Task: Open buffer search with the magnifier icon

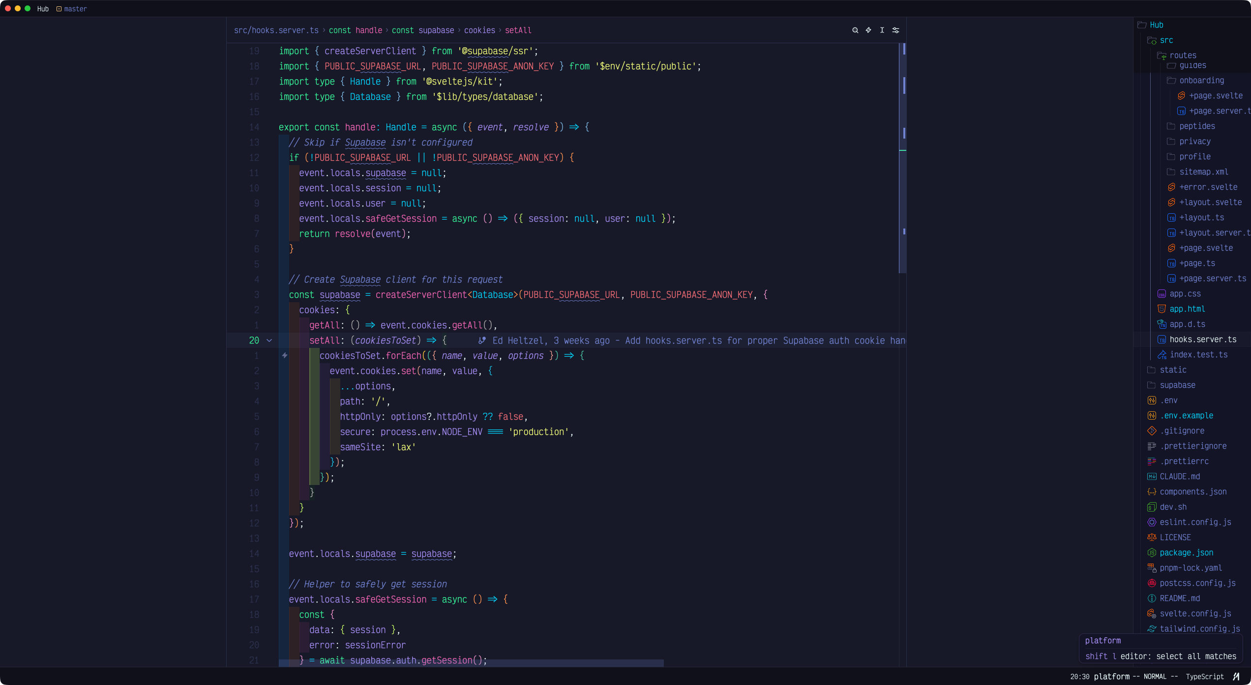Action: click(x=855, y=30)
